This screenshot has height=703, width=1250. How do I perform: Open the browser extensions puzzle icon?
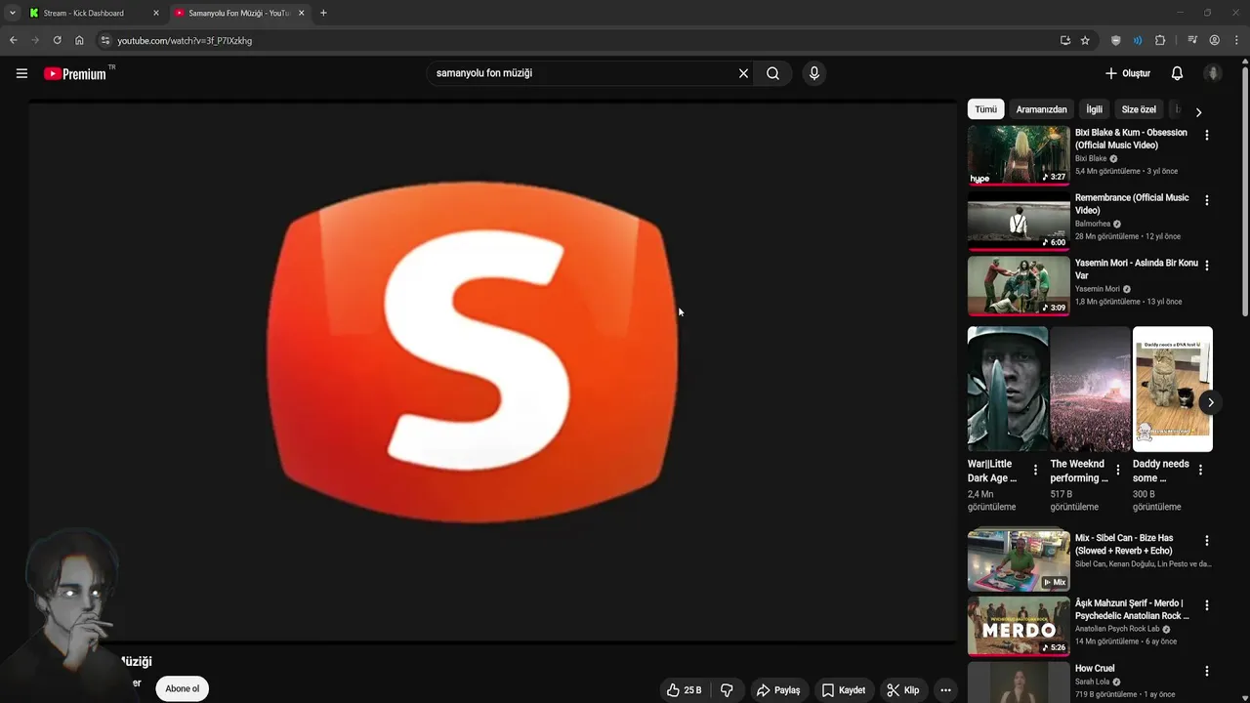(1160, 40)
